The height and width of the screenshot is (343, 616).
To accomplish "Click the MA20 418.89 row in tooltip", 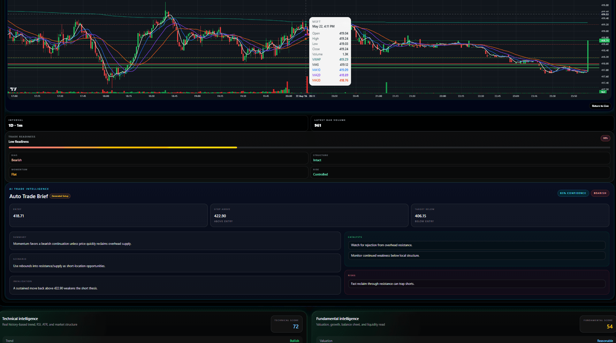I will tap(330, 75).
